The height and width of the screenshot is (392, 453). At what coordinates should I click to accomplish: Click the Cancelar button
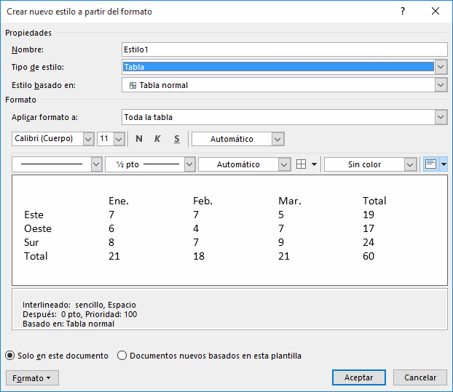pos(419,377)
